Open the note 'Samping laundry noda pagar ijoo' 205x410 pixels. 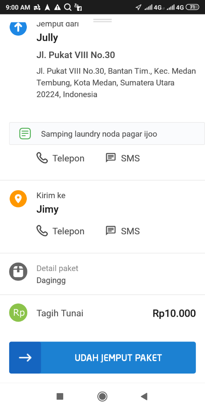(x=107, y=134)
